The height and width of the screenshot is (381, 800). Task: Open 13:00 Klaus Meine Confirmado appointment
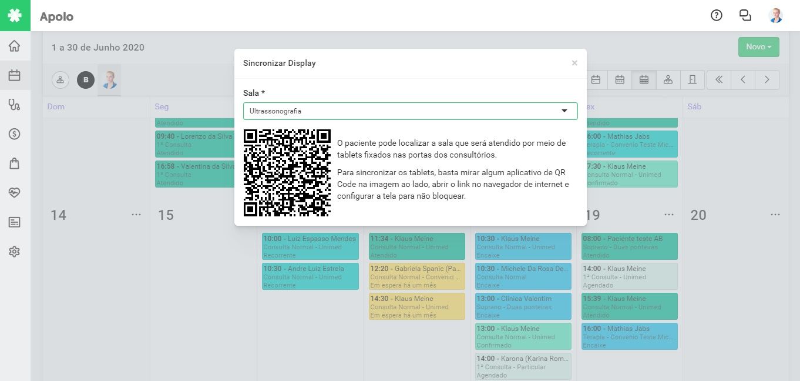pyautogui.click(x=523, y=337)
